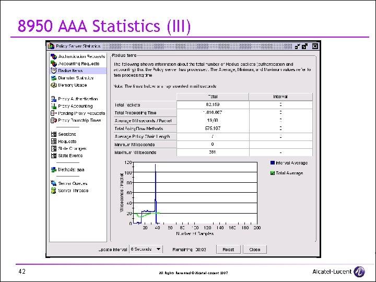Click the Remaining countdown timer text
Image resolution: width=376 pixels, height=282 pixels.
pyautogui.click(x=189, y=250)
